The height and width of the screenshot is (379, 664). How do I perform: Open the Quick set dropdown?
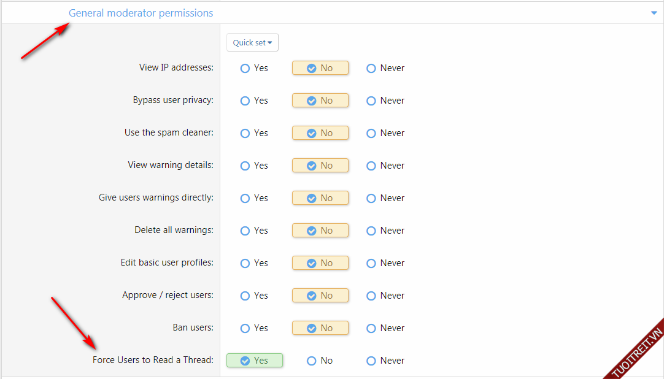[252, 42]
